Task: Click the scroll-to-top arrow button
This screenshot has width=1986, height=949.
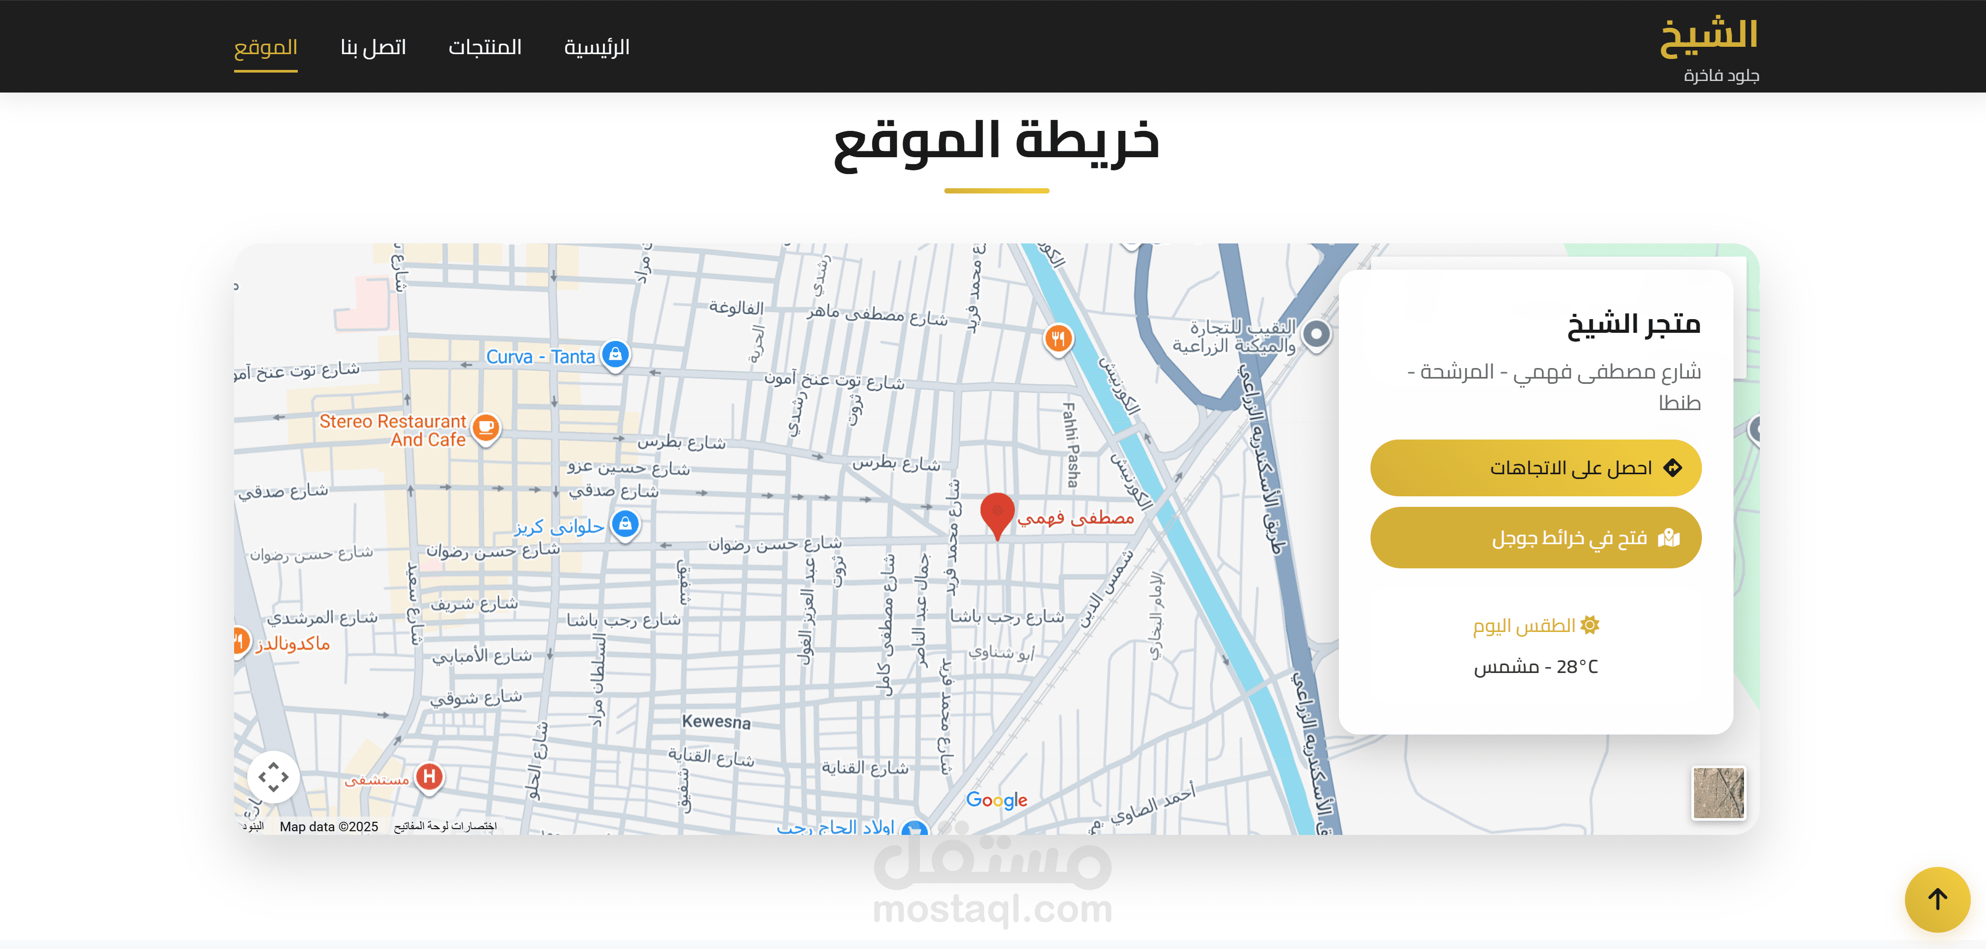Action: tap(1937, 899)
